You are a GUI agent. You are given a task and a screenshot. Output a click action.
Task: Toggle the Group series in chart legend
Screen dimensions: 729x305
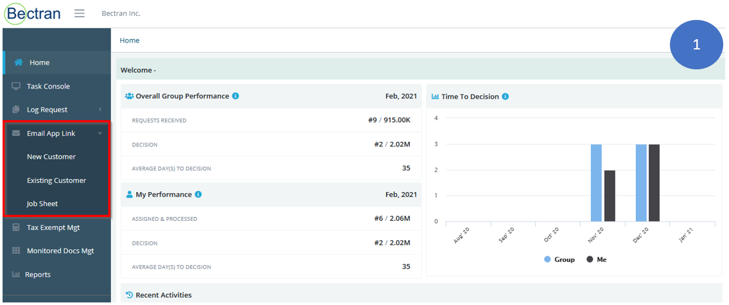point(559,259)
